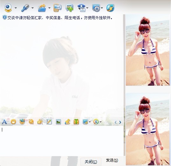
Task: Click the safety warning text about remittance
Action: (x=60, y=18)
